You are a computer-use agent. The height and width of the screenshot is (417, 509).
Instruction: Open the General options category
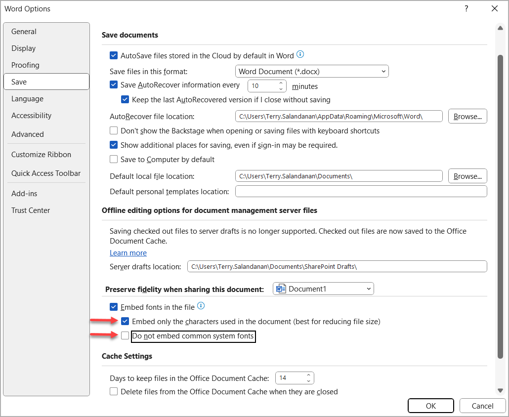[46, 32]
